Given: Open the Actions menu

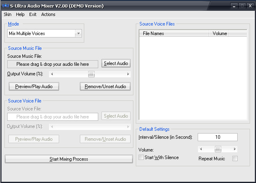Looking at the screenshot, I should click(x=48, y=14).
